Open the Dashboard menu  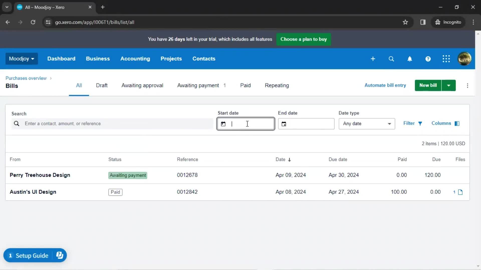[61, 59]
